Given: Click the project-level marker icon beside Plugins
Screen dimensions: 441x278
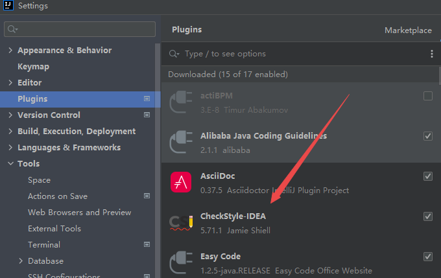Looking at the screenshot, I should (x=147, y=99).
